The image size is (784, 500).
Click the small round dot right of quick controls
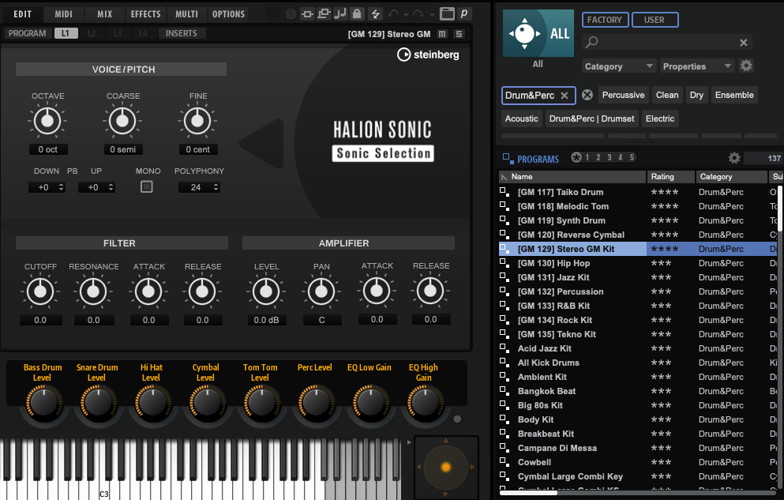pyautogui.click(x=457, y=419)
